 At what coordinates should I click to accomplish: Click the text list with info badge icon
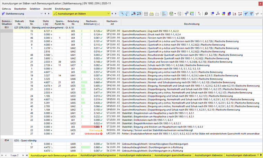click(212, 14)
